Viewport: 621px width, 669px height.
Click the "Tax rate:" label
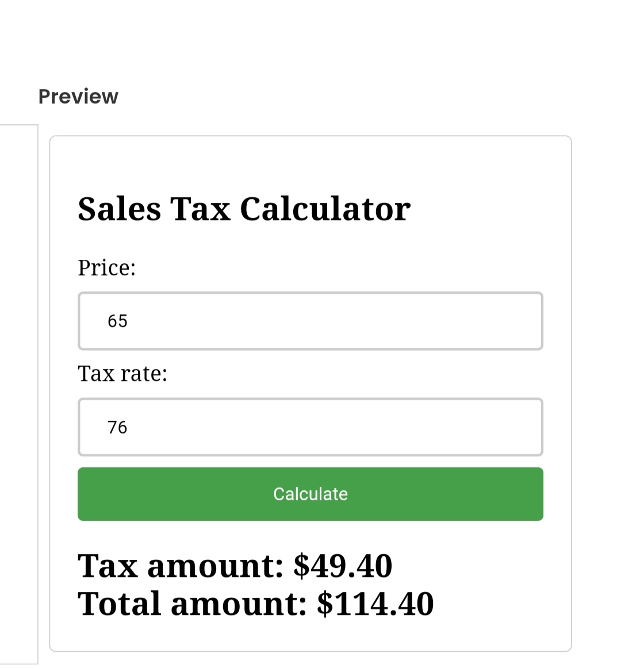click(x=122, y=374)
